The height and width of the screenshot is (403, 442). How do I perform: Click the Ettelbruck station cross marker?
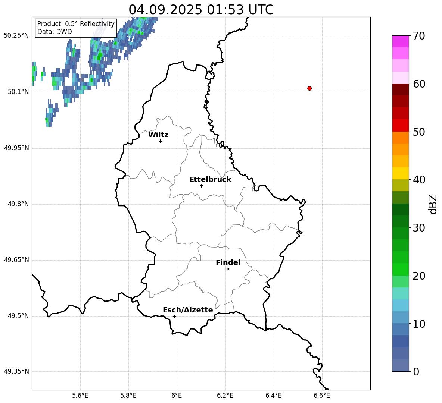click(201, 186)
